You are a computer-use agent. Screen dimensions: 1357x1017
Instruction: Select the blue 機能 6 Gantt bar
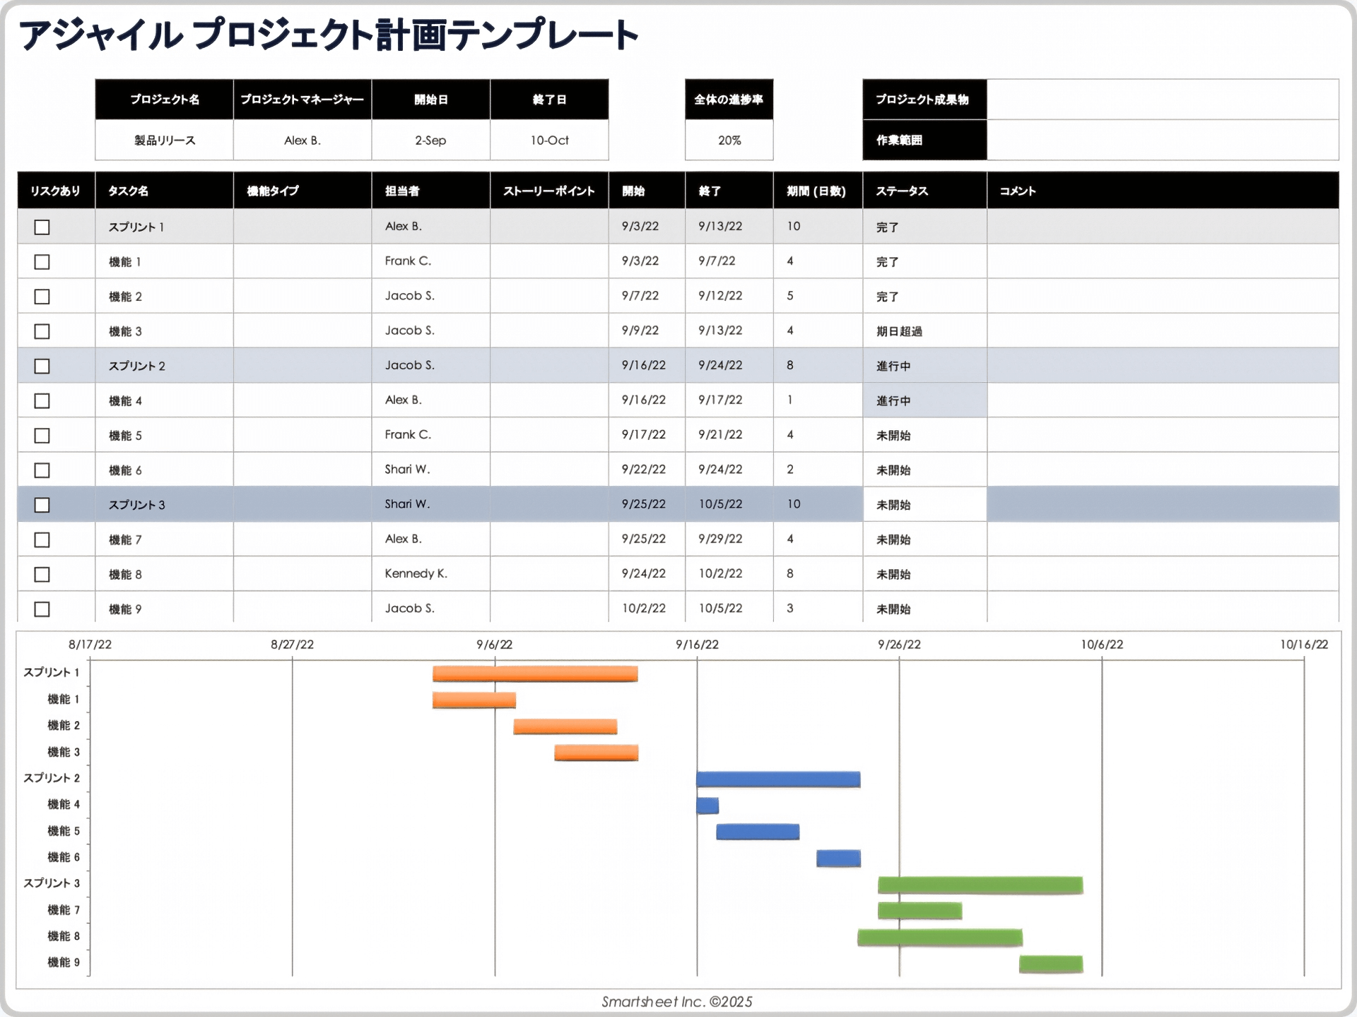838,858
